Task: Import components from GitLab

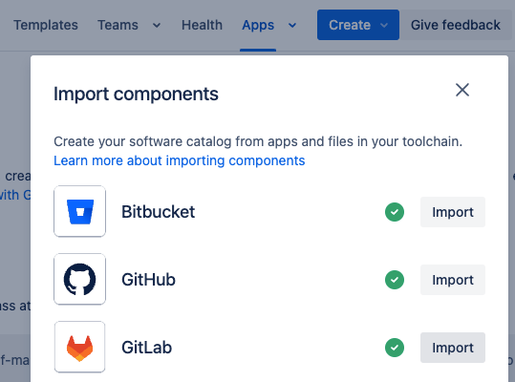Action: click(453, 348)
